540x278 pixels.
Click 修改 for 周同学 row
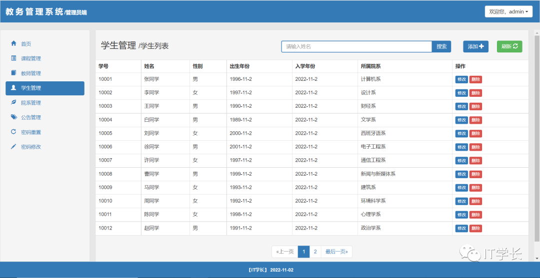point(461,201)
